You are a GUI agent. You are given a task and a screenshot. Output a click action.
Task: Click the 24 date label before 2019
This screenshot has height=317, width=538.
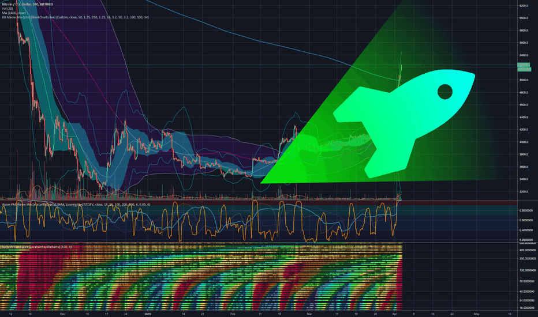click(126, 314)
